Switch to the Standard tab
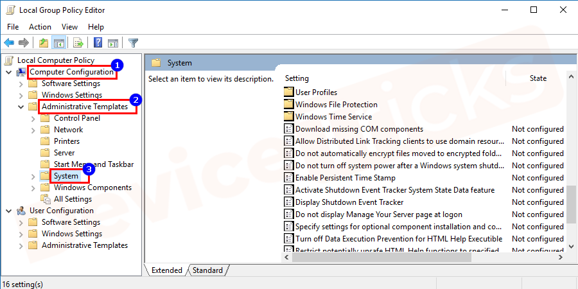 (207, 270)
